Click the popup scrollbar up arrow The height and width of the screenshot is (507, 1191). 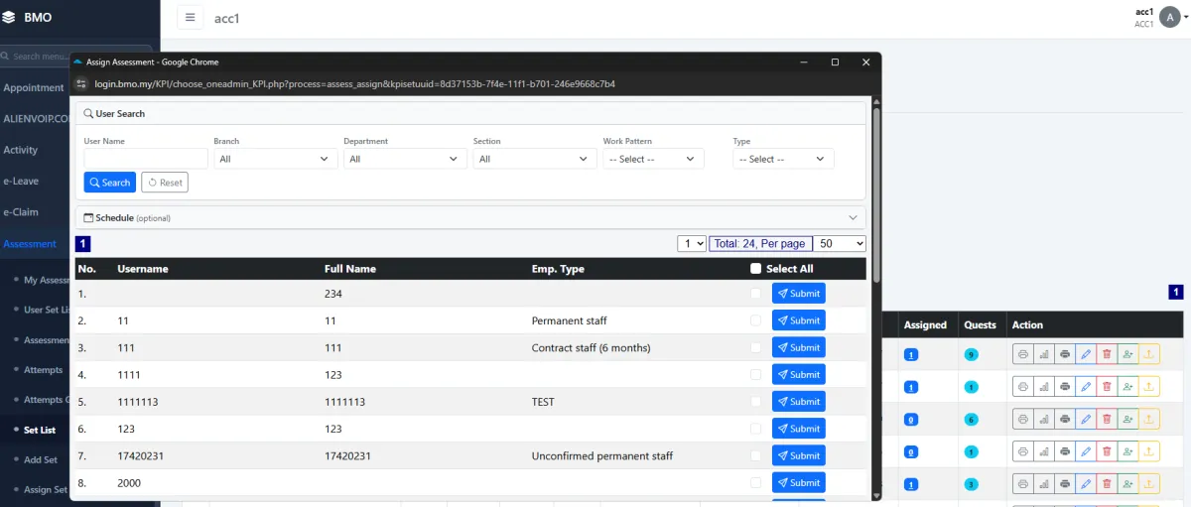(876, 101)
